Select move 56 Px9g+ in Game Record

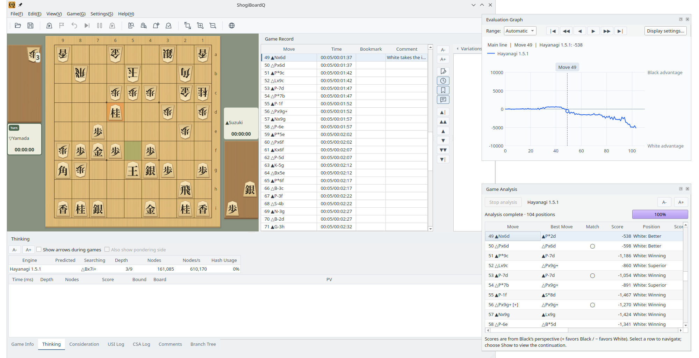(x=344, y=111)
